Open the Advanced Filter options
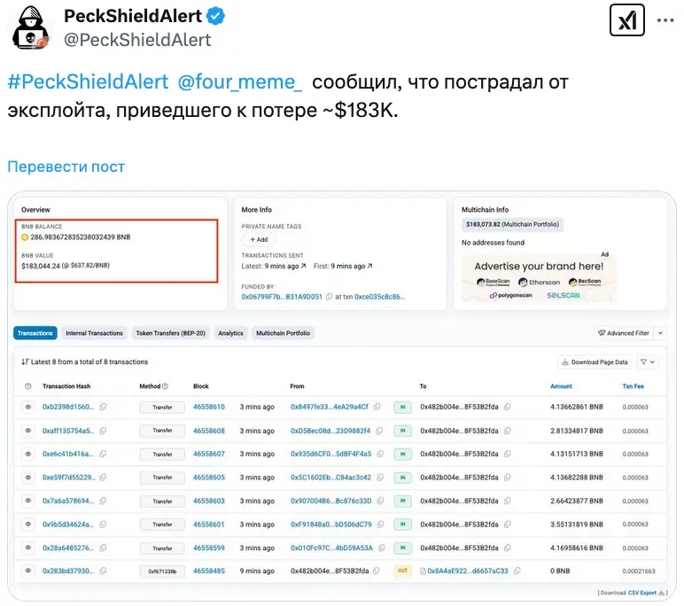This screenshot has height=606, width=684. (x=624, y=333)
